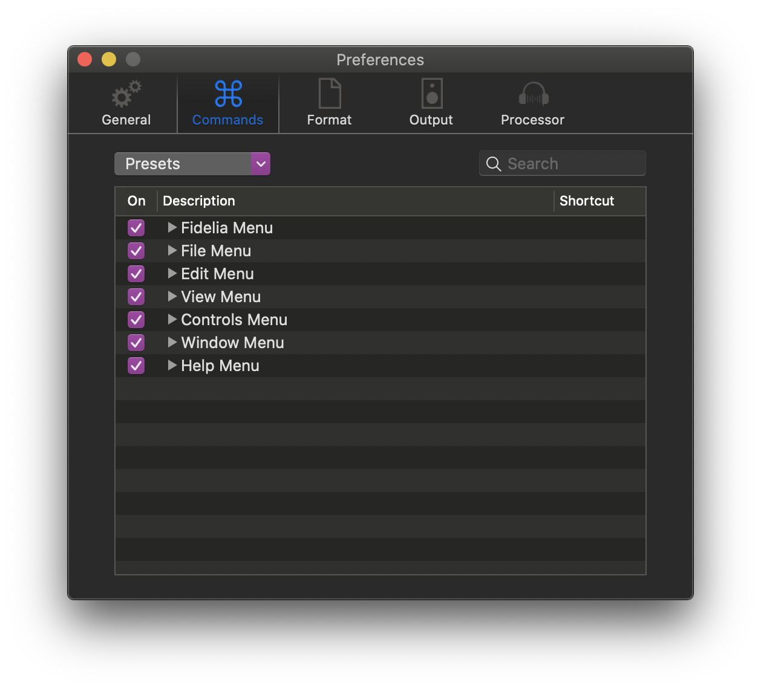Screen dimensions: 761x689
Task: Focus the Search text field
Action: click(572, 164)
